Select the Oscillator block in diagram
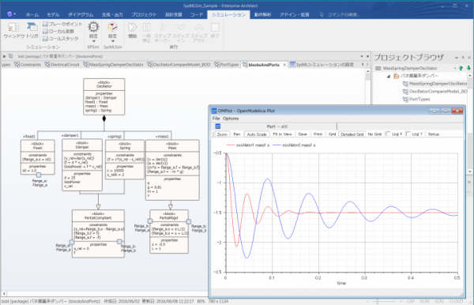 [x=104, y=96]
